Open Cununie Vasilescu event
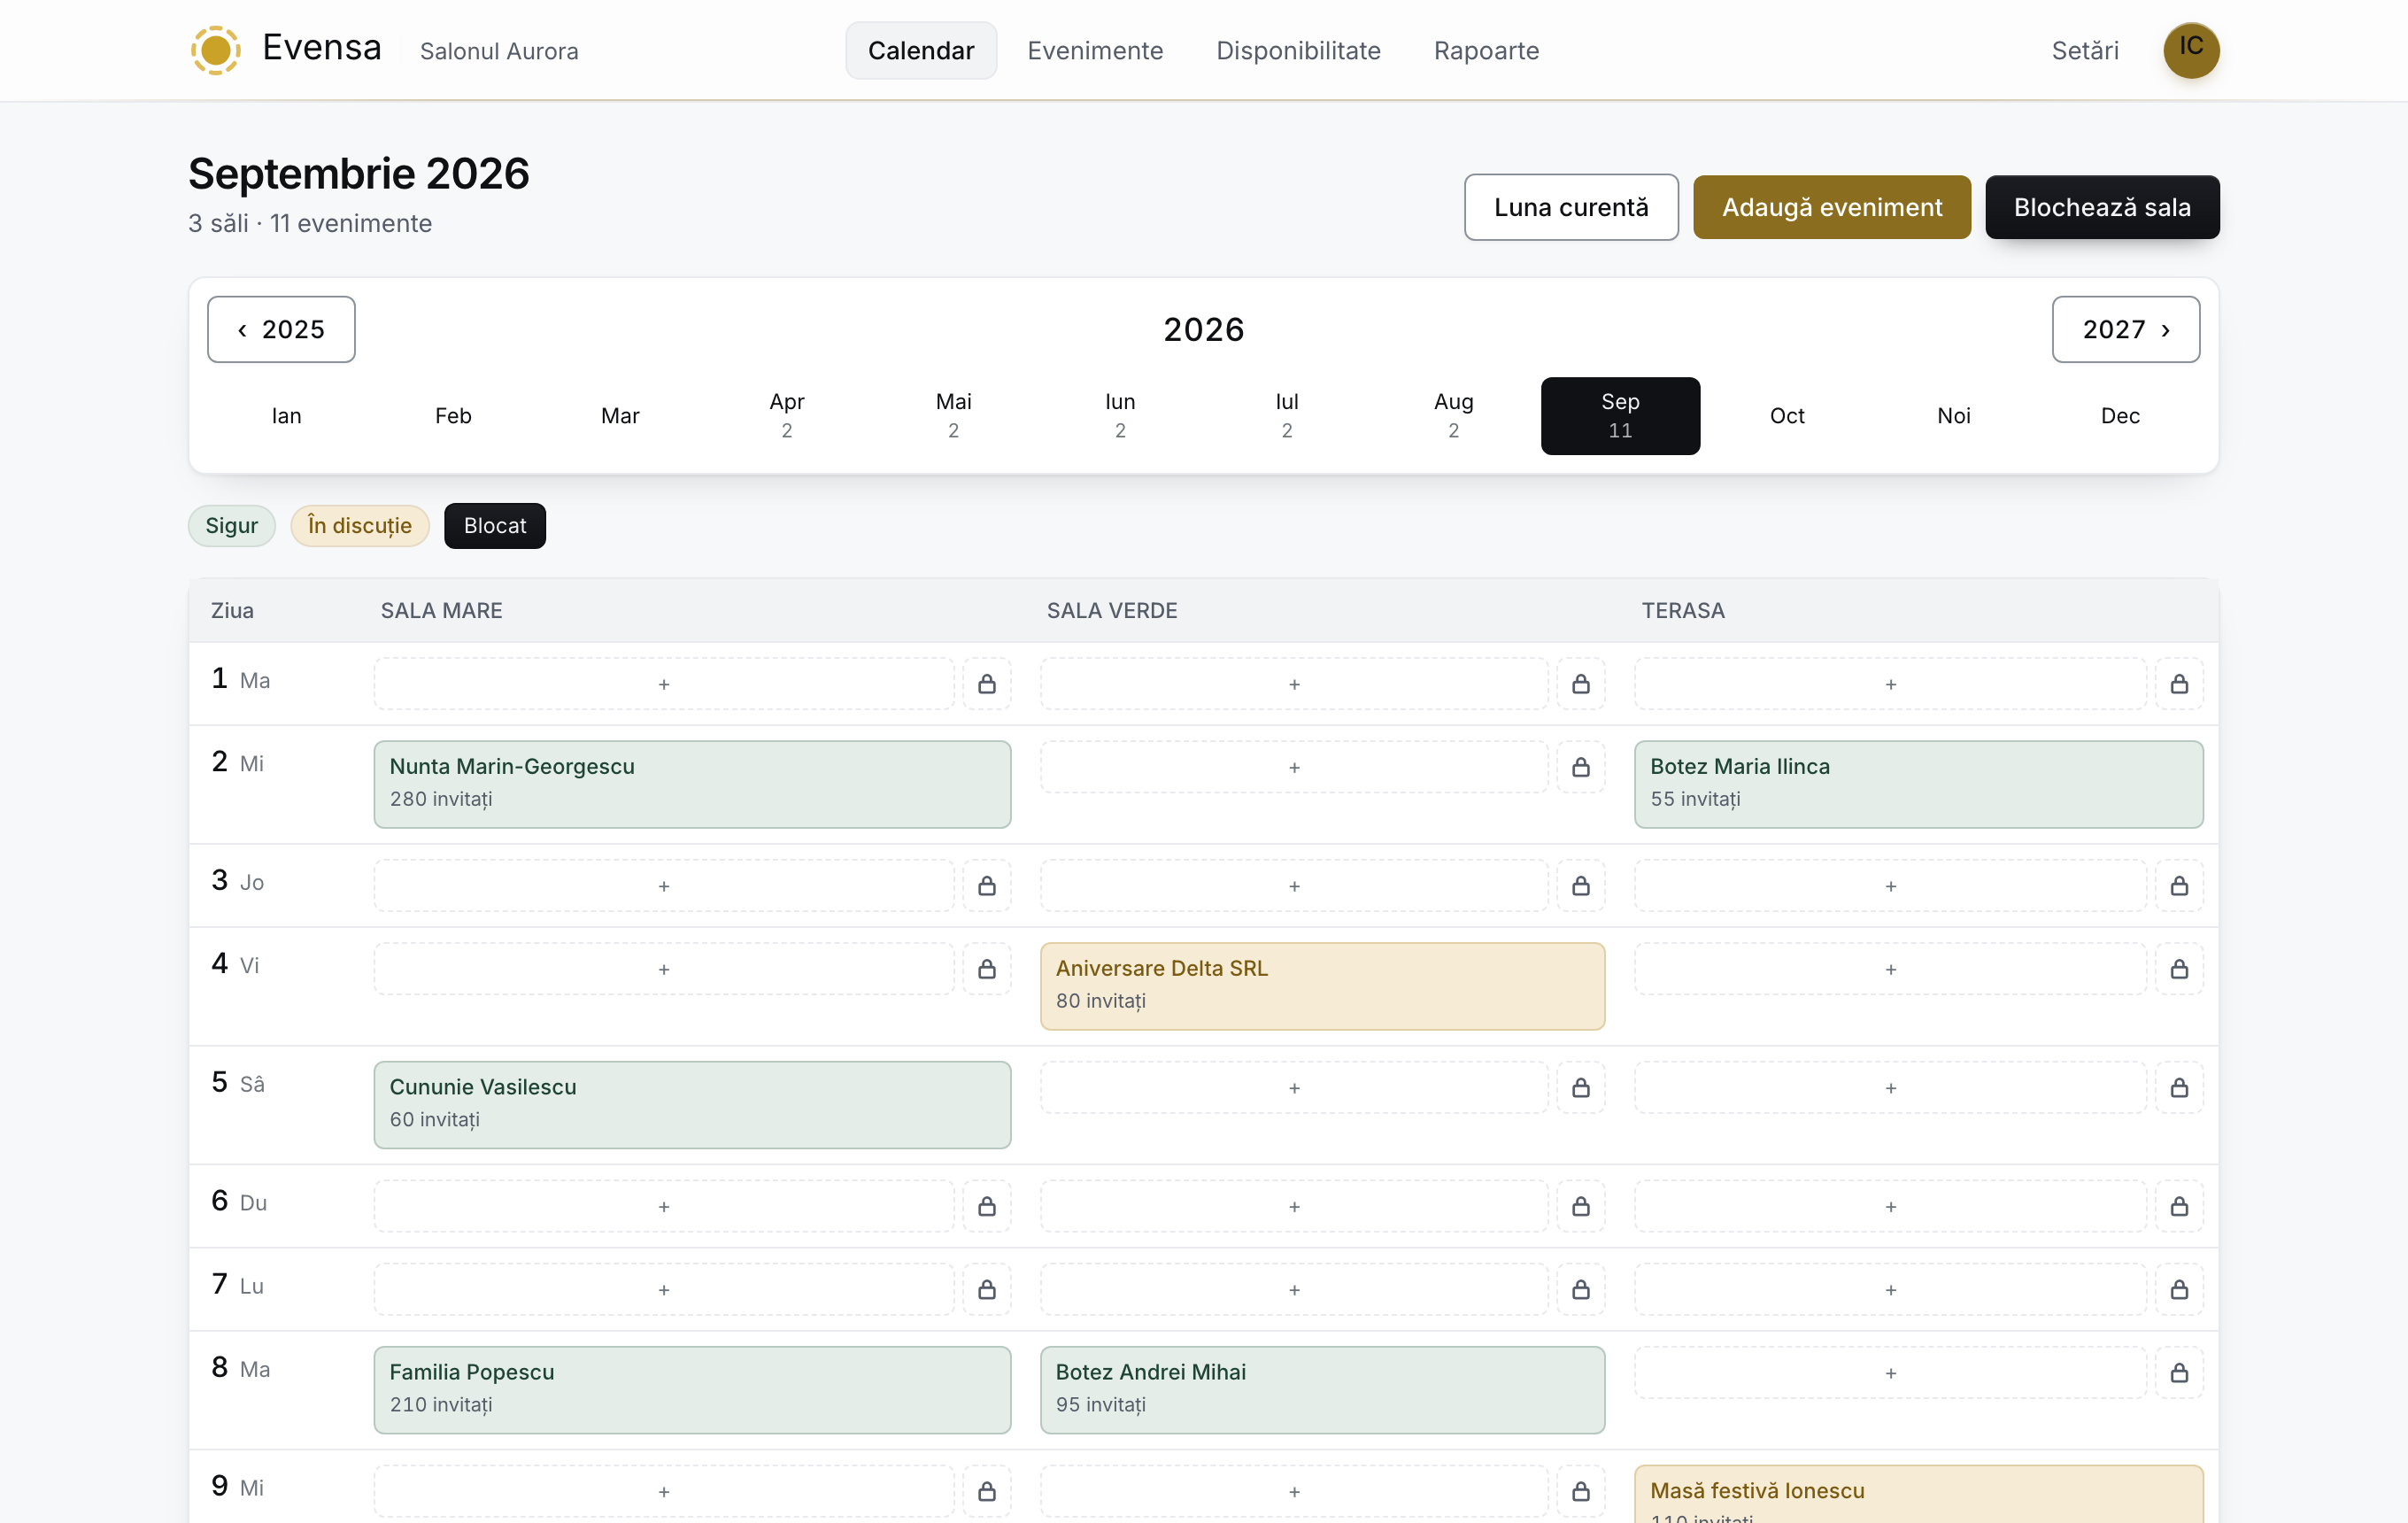This screenshot has width=2408, height=1523. (692, 1105)
